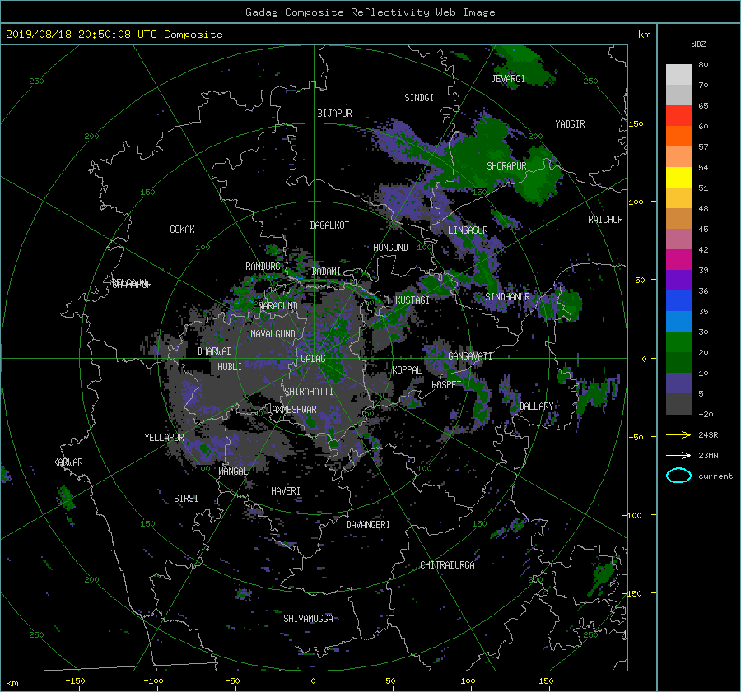Click the green 30 dBZ color swatch
This screenshot has width=741, height=692.
678,341
